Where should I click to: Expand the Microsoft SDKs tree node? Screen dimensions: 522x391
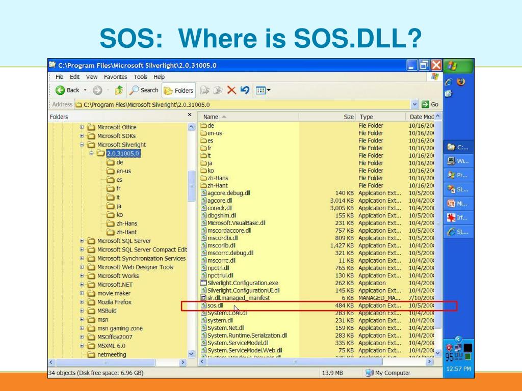(x=82, y=135)
